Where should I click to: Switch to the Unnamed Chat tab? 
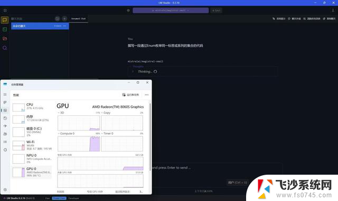pos(79,19)
